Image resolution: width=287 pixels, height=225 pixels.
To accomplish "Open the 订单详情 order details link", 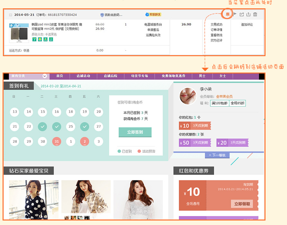I will (216, 30).
